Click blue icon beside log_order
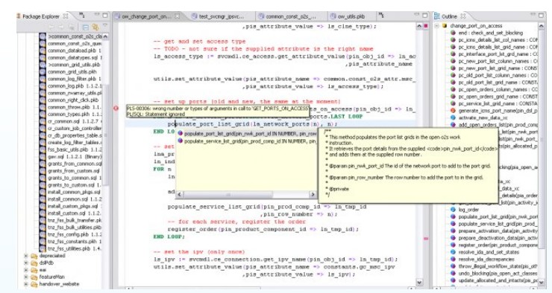Screen dimensions: 552x293 tap(453, 210)
